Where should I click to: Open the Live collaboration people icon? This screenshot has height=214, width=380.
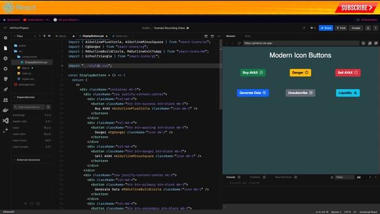(x=5, y=100)
